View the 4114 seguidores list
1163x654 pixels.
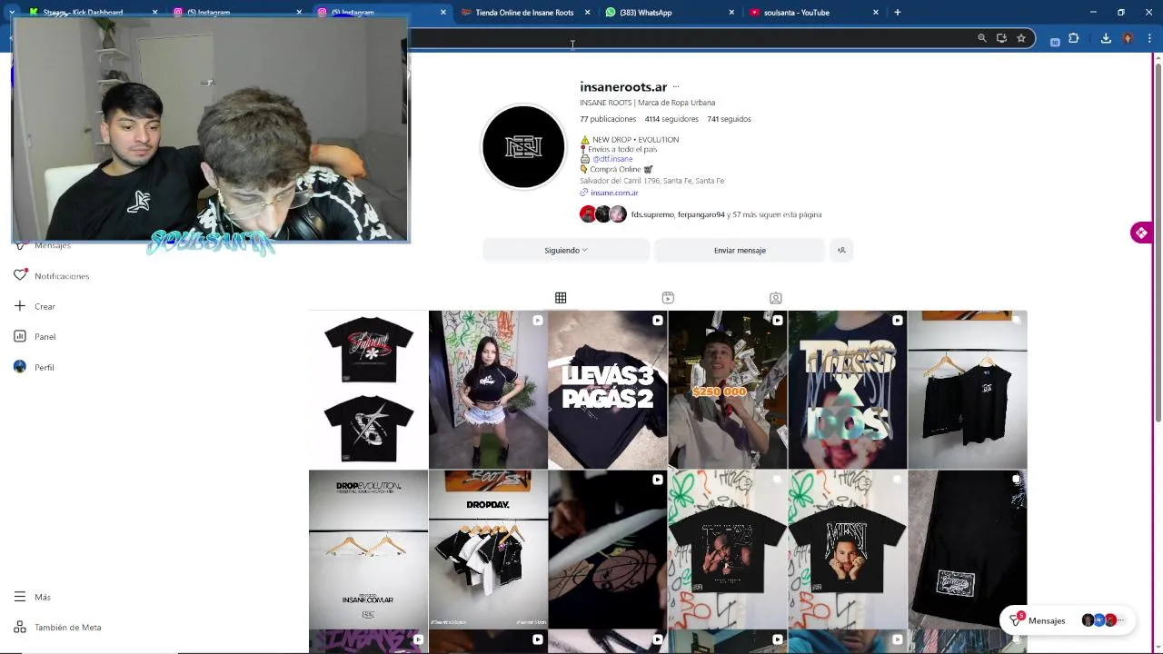(x=671, y=119)
